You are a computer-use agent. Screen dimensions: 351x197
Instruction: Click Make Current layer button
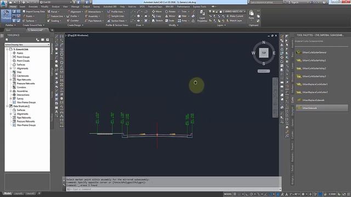tap(234, 16)
